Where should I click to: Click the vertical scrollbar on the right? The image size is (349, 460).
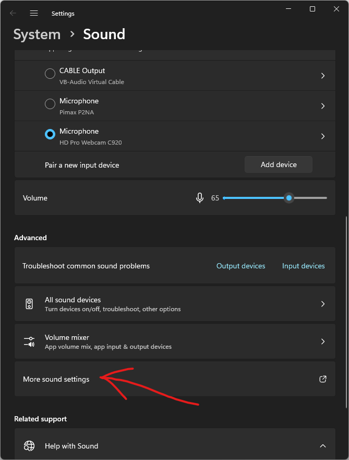(x=345, y=313)
